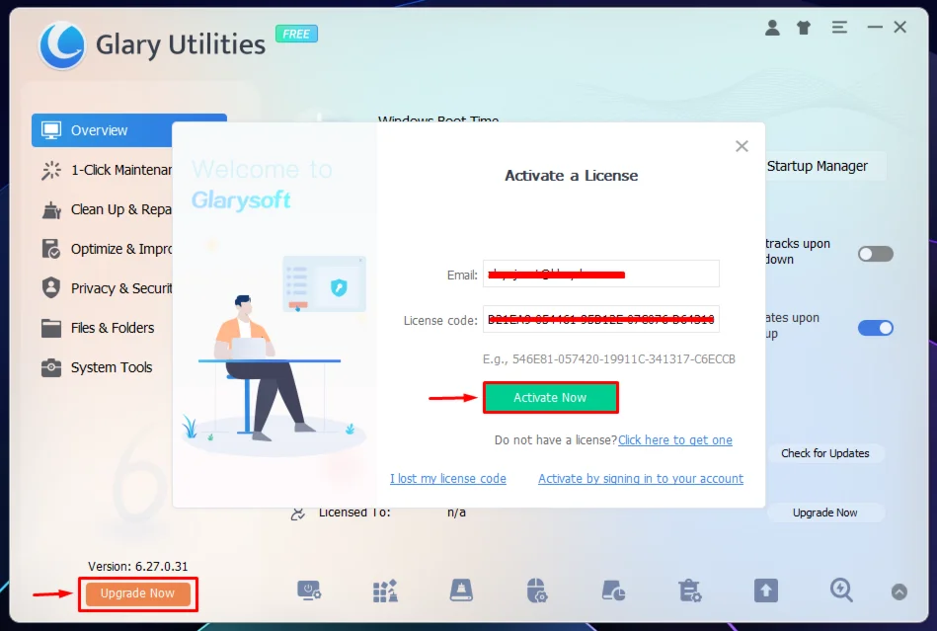This screenshot has width=937, height=631.
Task: Click the Email input field
Action: click(601, 275)
